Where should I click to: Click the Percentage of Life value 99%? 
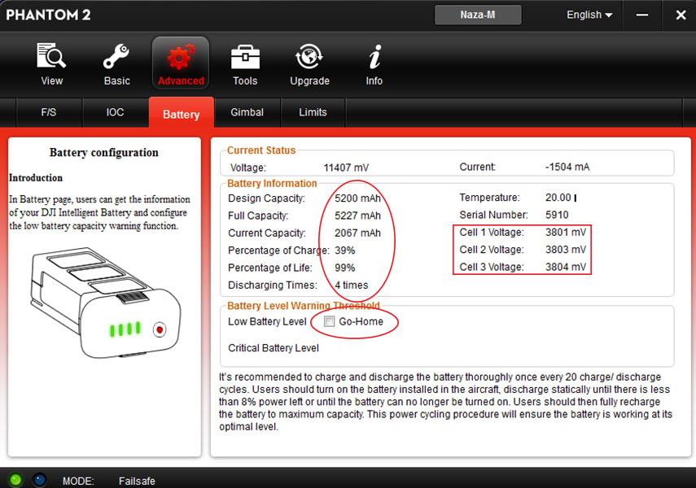pyautogui.click(x=345, y=268)
